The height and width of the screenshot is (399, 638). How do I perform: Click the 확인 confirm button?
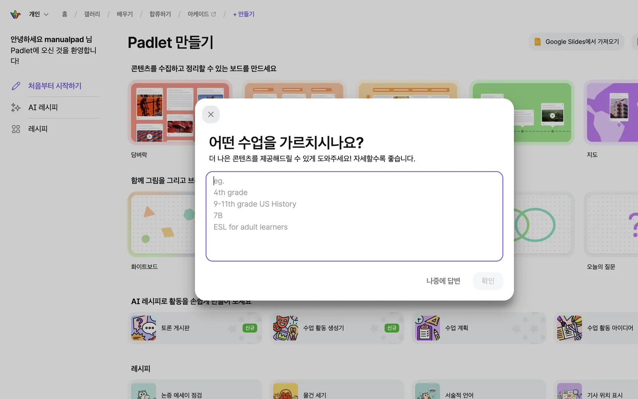(488, 281)
